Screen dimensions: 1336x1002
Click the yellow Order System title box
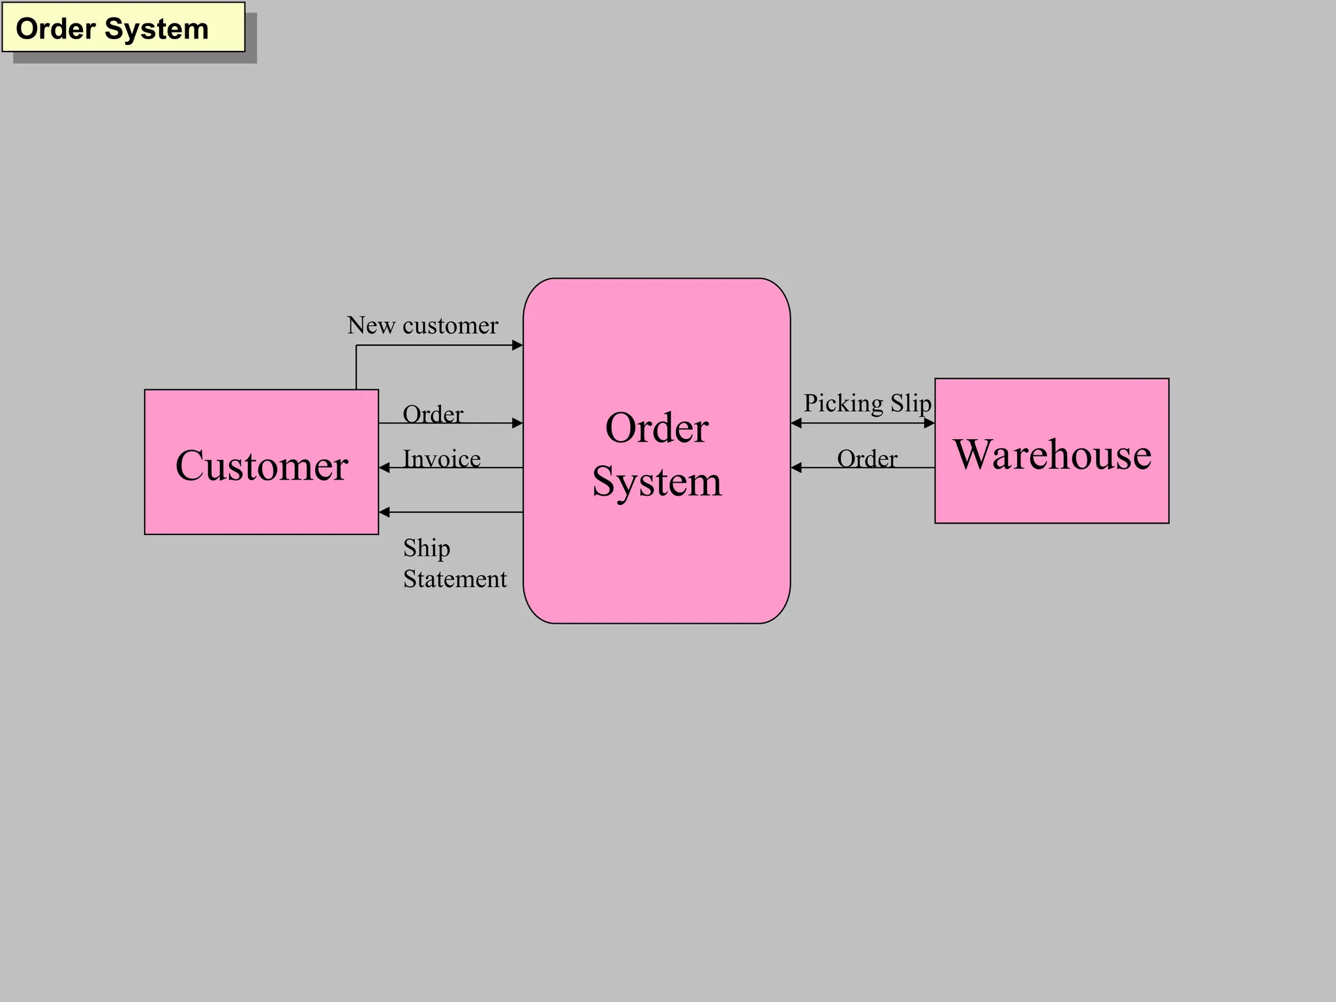pos(123,27)
